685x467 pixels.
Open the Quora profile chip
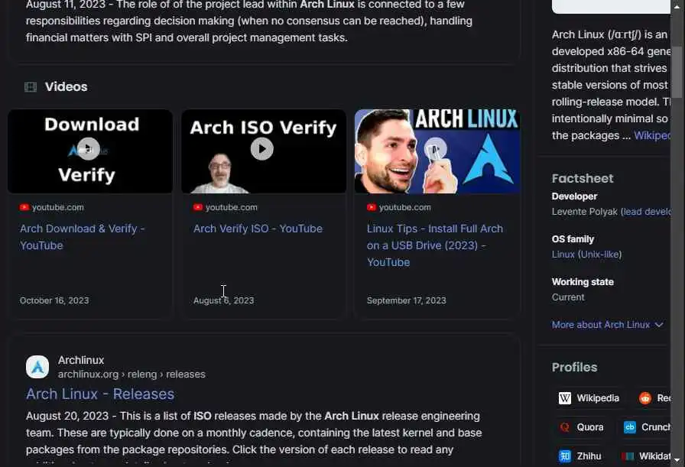pos(582,426)
